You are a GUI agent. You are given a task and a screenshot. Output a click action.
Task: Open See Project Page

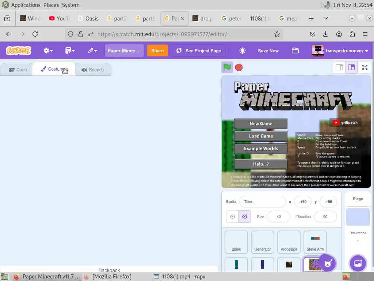coord(198,50)
